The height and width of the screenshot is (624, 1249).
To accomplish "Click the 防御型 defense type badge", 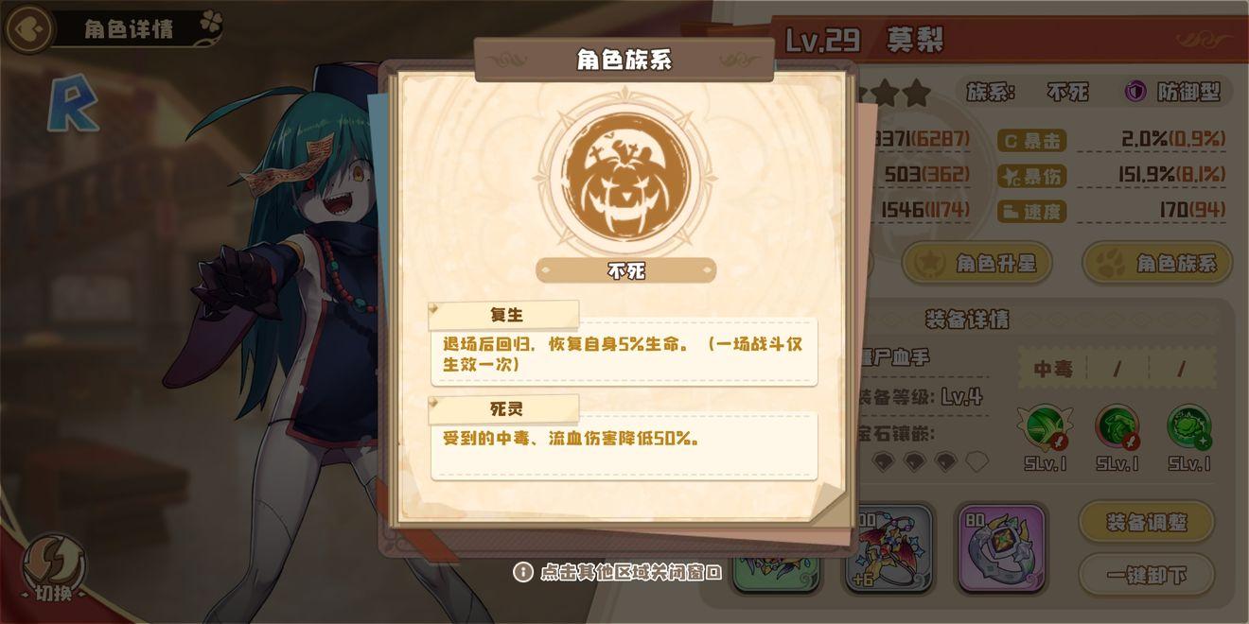I will point(1176,92).
